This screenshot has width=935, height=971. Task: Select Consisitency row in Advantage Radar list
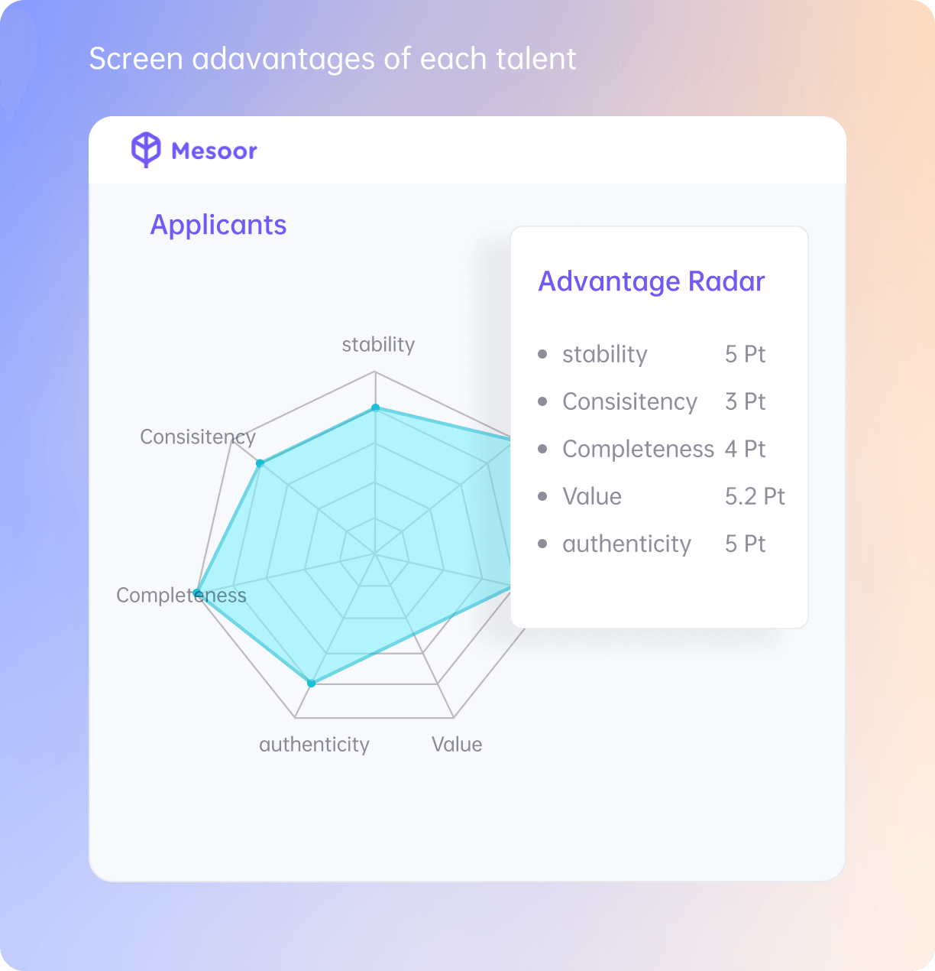tap(652, 401)
